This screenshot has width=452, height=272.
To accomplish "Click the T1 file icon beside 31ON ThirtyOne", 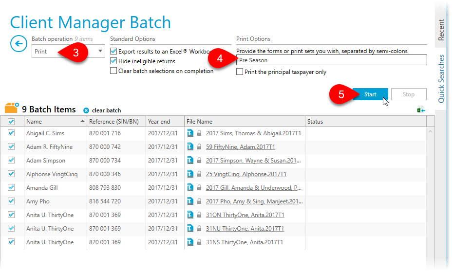I will click(x=190, y=215).
